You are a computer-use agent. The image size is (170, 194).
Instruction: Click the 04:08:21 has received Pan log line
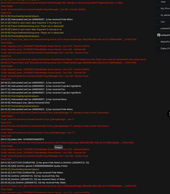[x=33, y=83]
